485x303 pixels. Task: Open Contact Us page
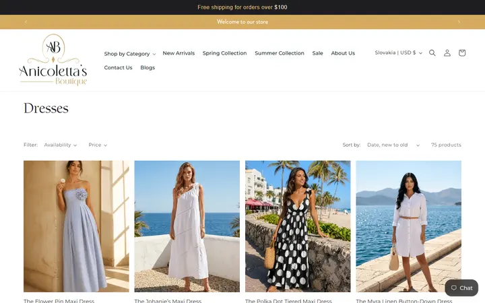point(118,67)
